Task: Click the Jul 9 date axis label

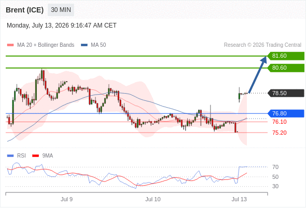Action: pos(66,199)
